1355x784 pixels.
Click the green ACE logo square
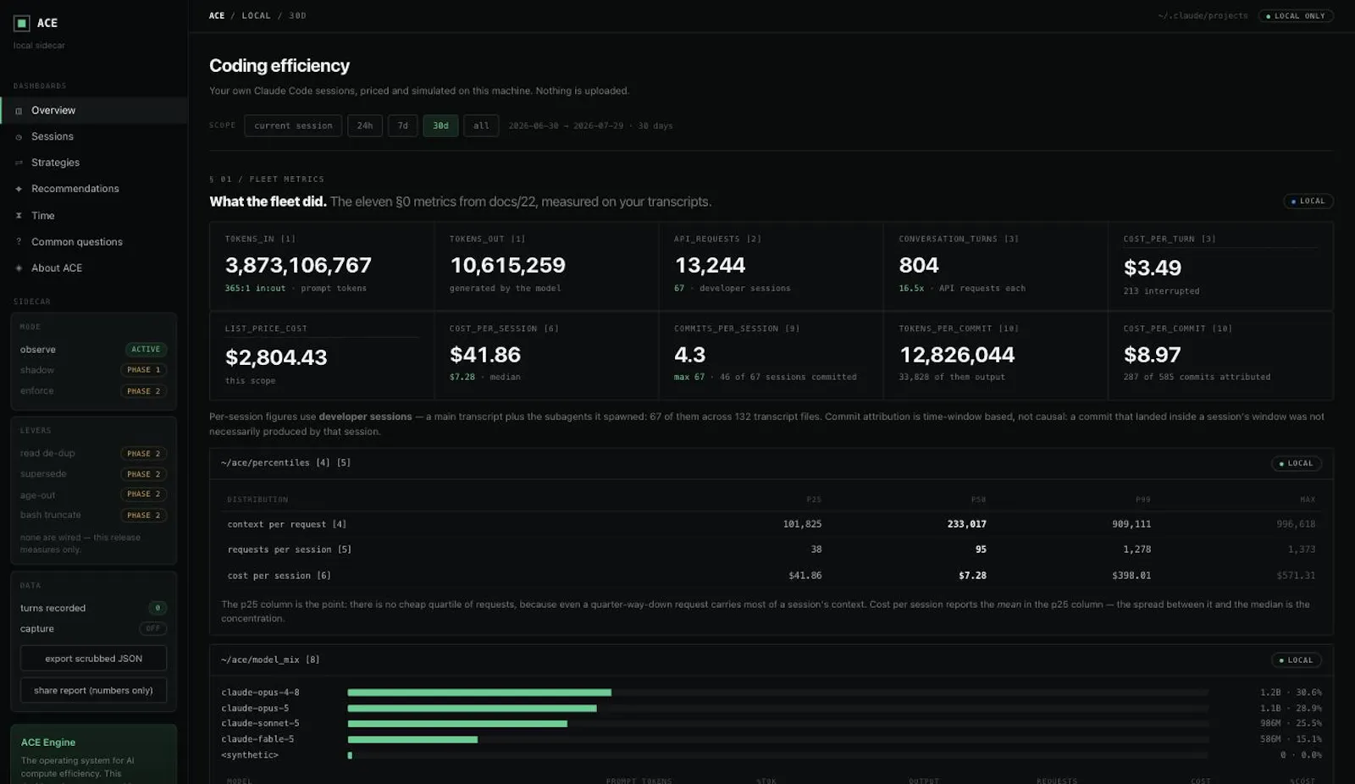[x=22, y=23]
